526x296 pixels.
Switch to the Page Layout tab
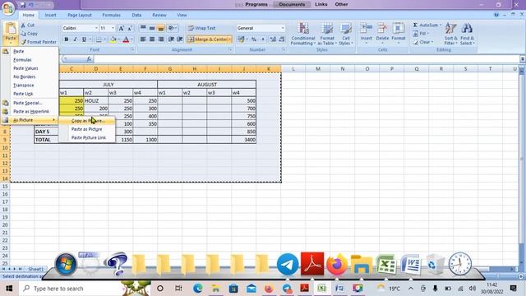click(x=80, y=15)
